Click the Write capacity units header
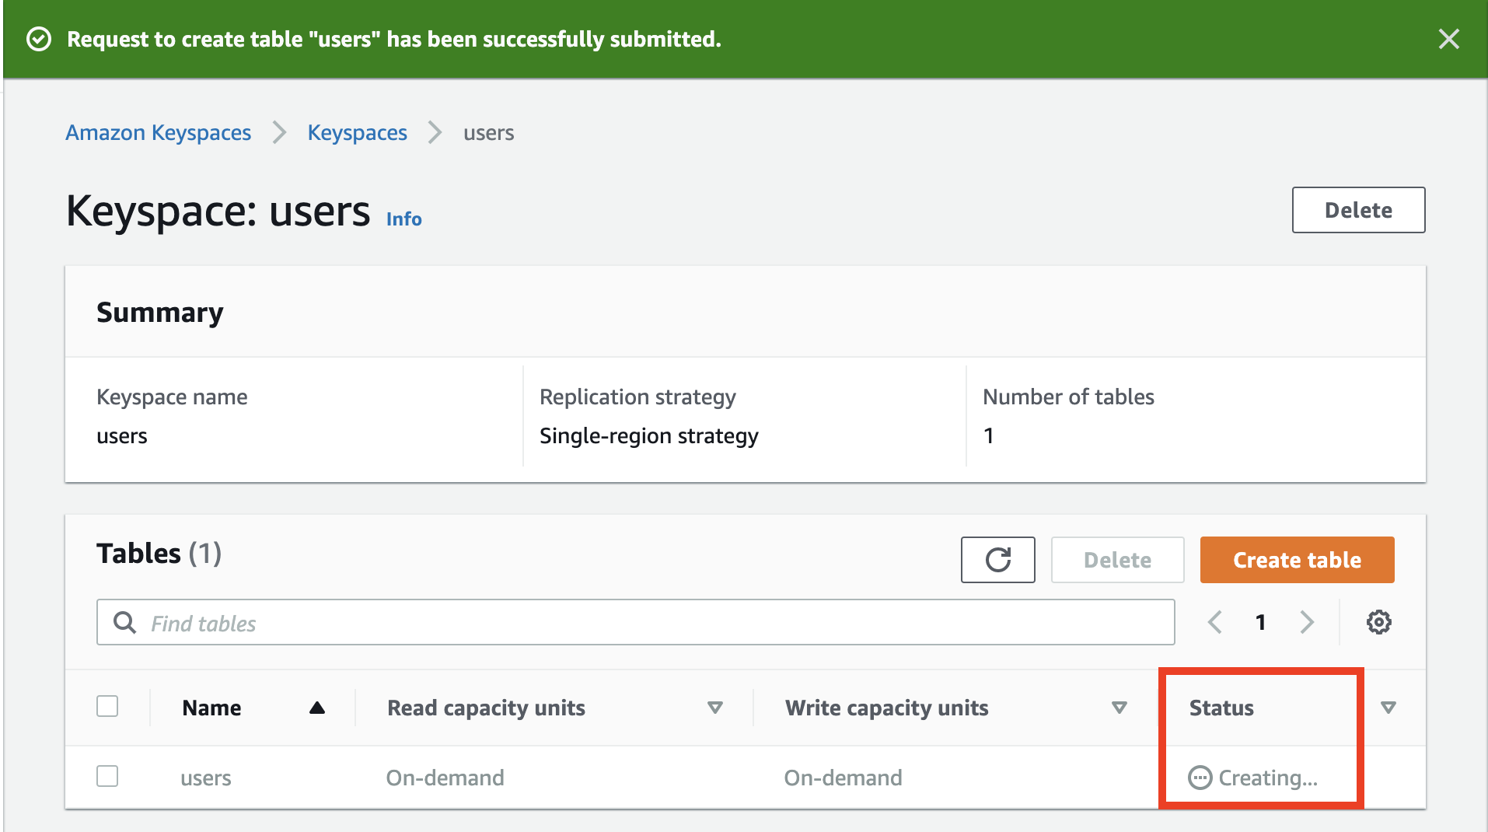Viewport: 1488px width, 832px height. pos(887,708)
